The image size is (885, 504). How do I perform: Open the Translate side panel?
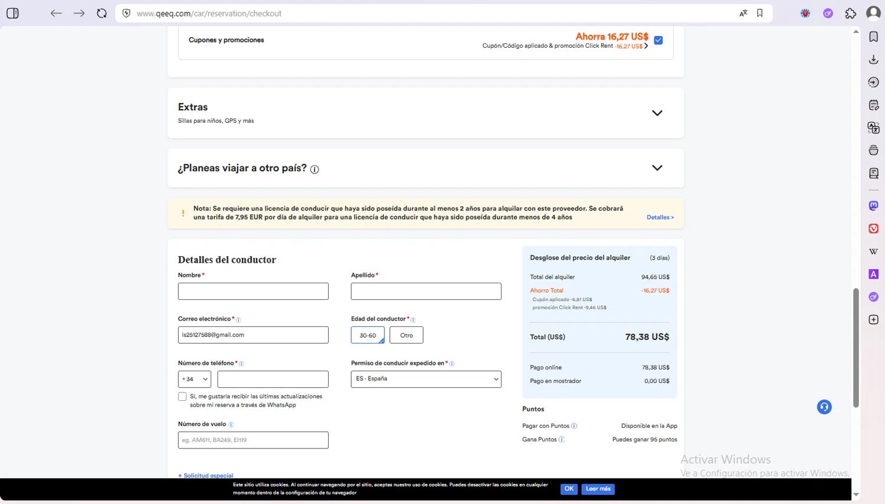pyautogui.click(x=874, y=127)
